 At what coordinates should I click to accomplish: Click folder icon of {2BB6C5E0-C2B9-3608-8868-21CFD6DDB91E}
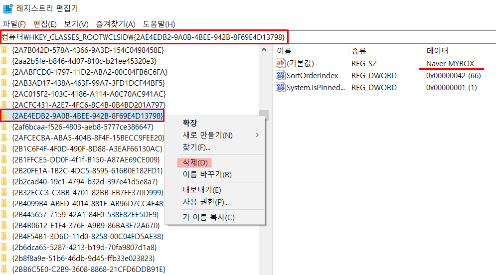click(4, 270)
